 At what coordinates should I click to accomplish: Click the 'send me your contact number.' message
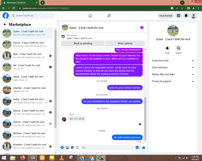click(125, 88)
